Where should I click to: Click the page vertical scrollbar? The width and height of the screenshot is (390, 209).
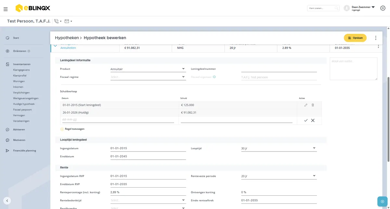pyautogui.click(x=388, y=119)
